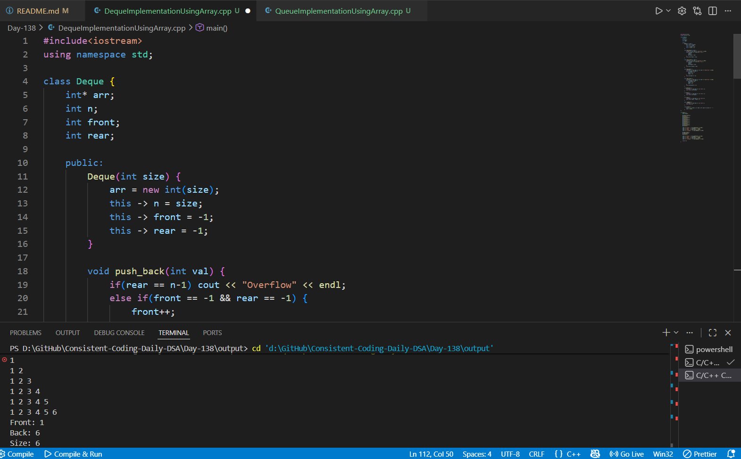Viewport: 741px width, 459px height.
Task: Split the editor to the right
Action: (713, 11)
